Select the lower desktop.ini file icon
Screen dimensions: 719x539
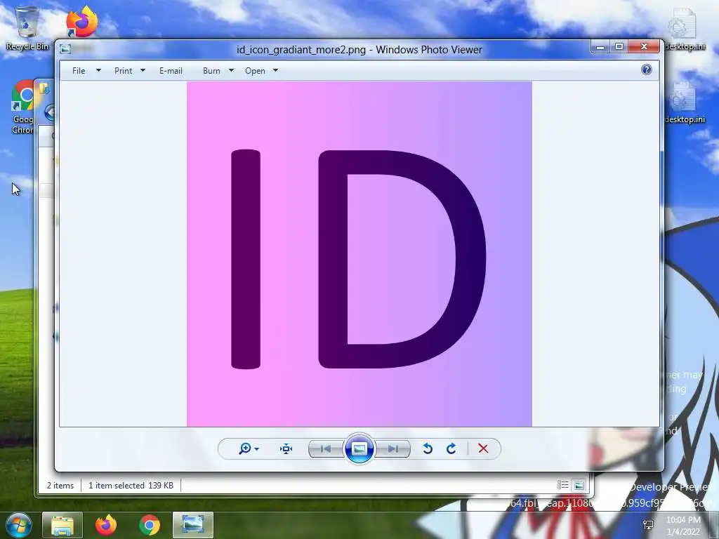click(x=685, y=103)
